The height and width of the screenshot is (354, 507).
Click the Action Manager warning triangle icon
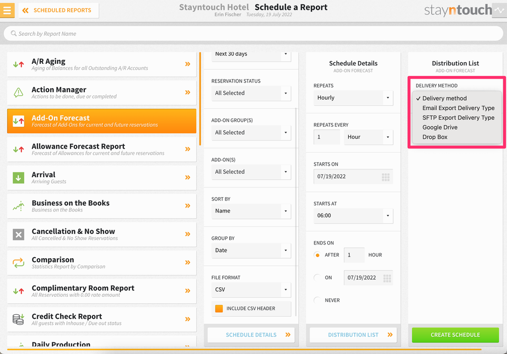point(18,92)
